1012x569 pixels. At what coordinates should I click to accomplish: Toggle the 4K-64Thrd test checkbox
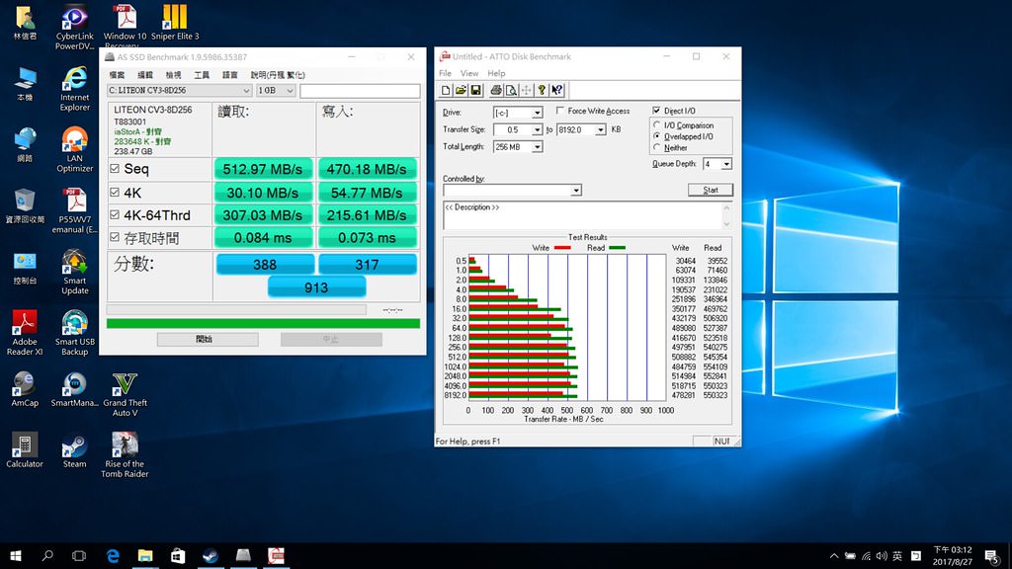point(115,214)
